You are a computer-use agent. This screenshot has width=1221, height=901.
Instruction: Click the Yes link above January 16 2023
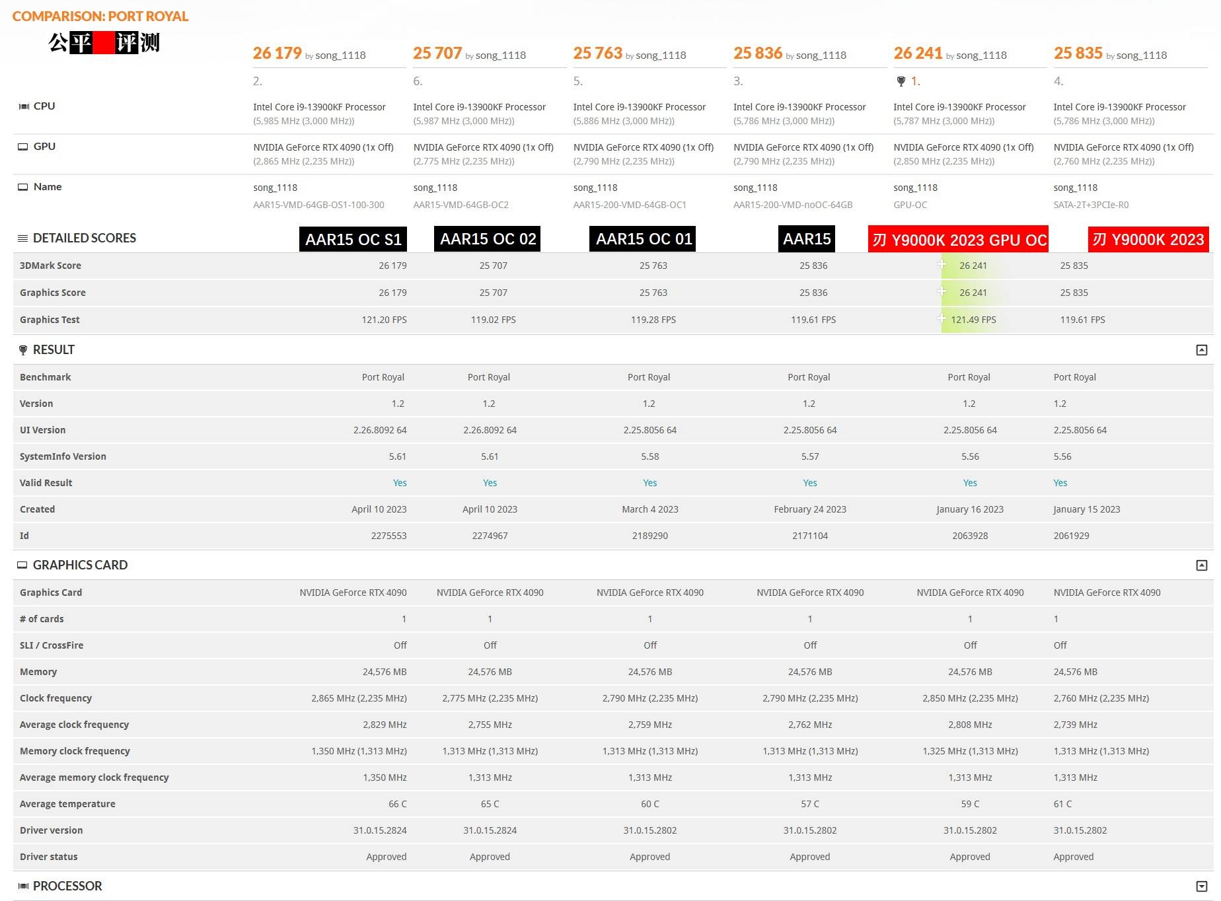(969, 483)
